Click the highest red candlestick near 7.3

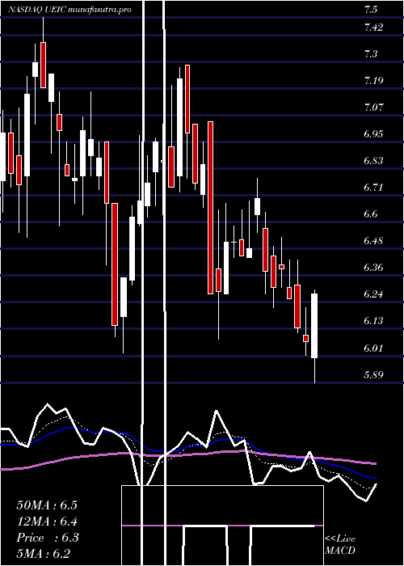[x=44, y=65]
